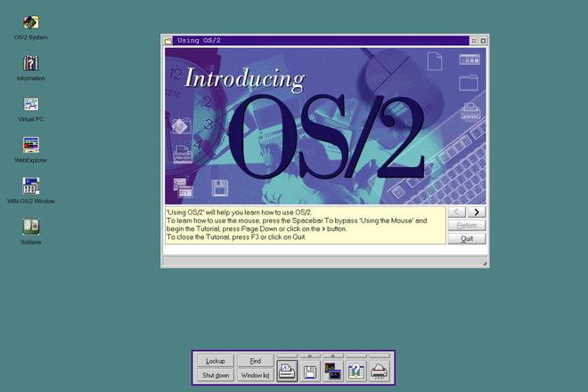Open the drawer above the printer icon
The image size is (588, 392).
287,356
